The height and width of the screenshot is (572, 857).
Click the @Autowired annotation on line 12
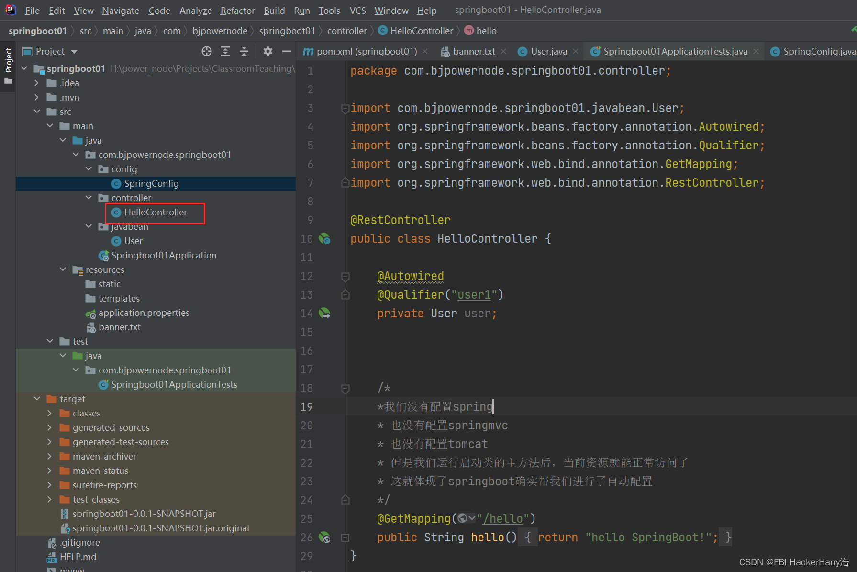(411, 276)
